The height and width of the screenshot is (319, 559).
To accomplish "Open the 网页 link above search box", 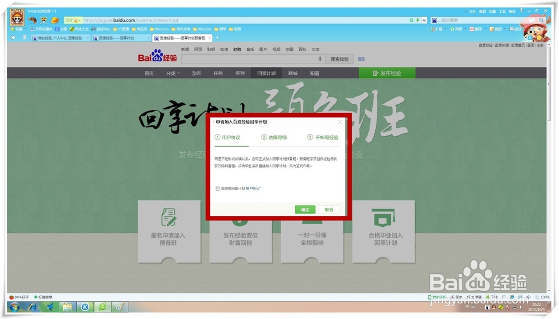I will [198, 50].
